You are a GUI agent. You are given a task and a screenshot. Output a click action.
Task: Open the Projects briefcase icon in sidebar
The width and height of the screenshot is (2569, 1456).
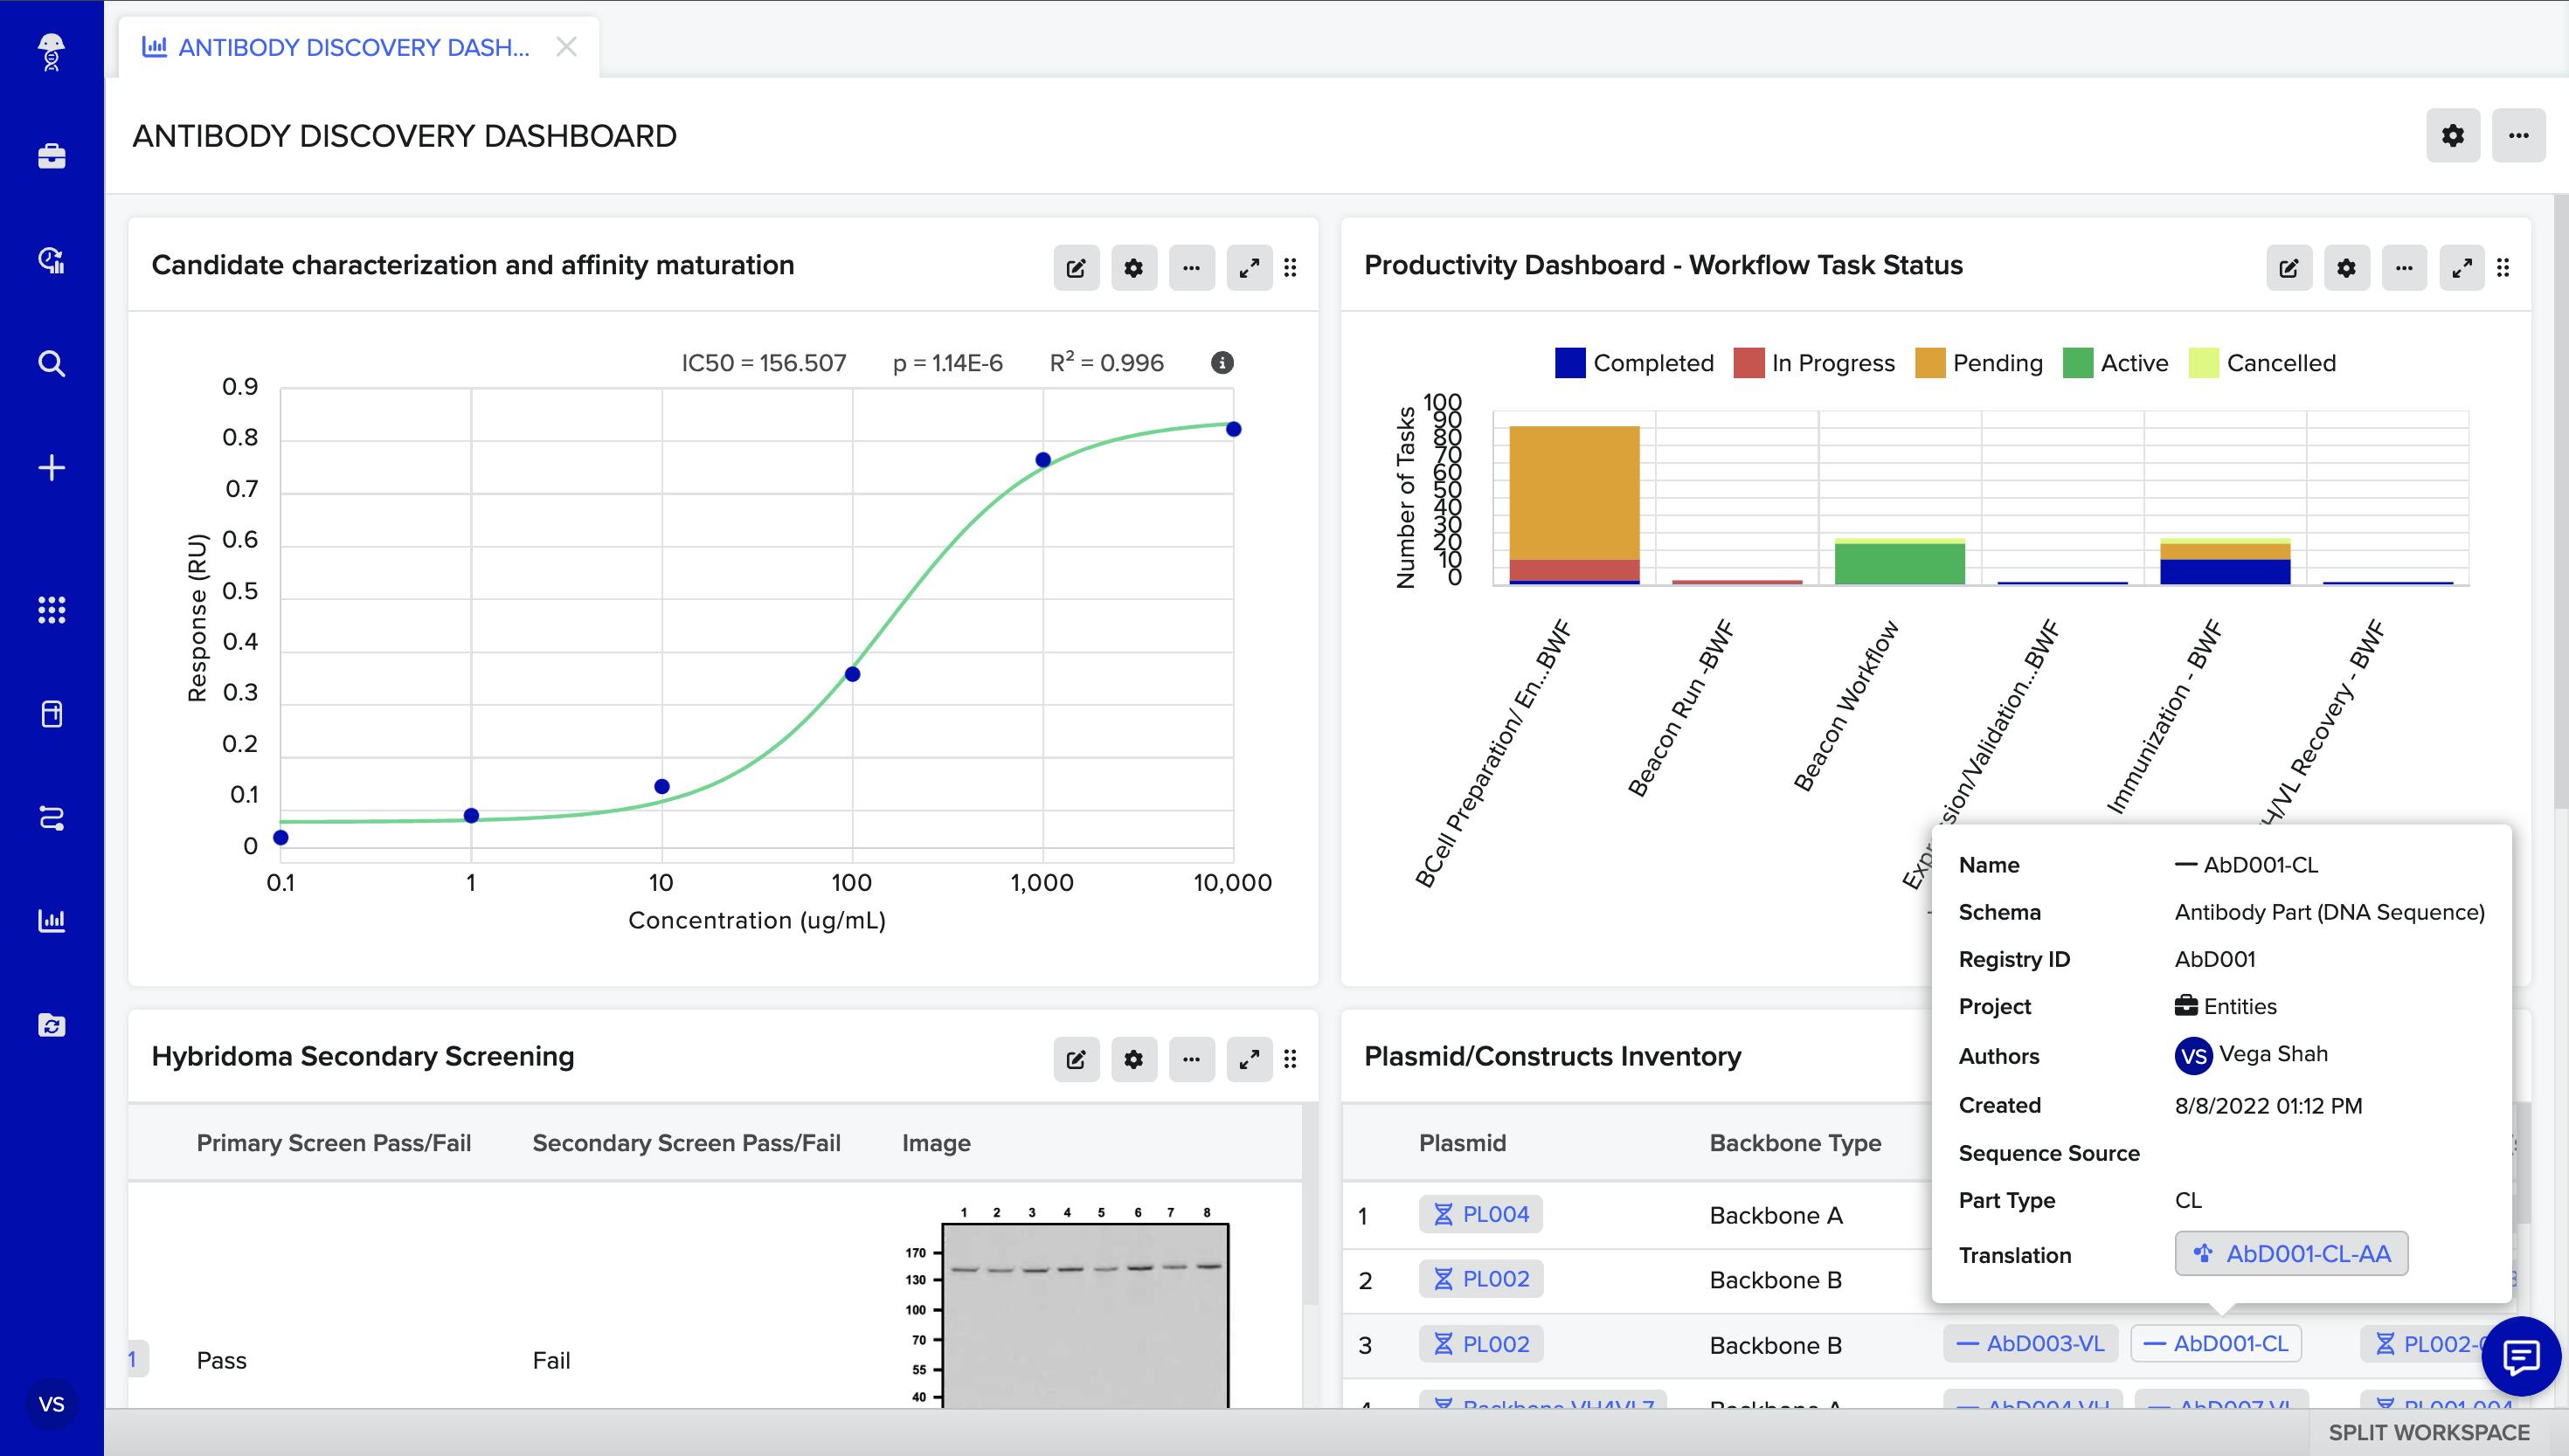click(51, 156)
